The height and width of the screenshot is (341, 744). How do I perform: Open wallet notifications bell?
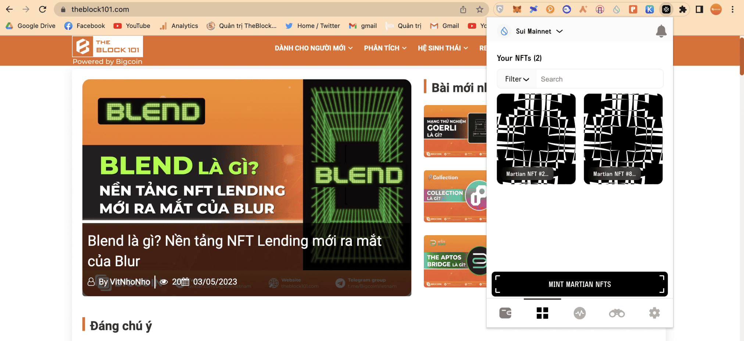pos(661,31)
